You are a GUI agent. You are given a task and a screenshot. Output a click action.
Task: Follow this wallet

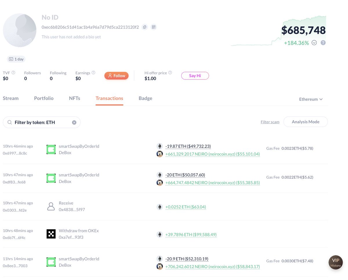[x=117, y=76]
